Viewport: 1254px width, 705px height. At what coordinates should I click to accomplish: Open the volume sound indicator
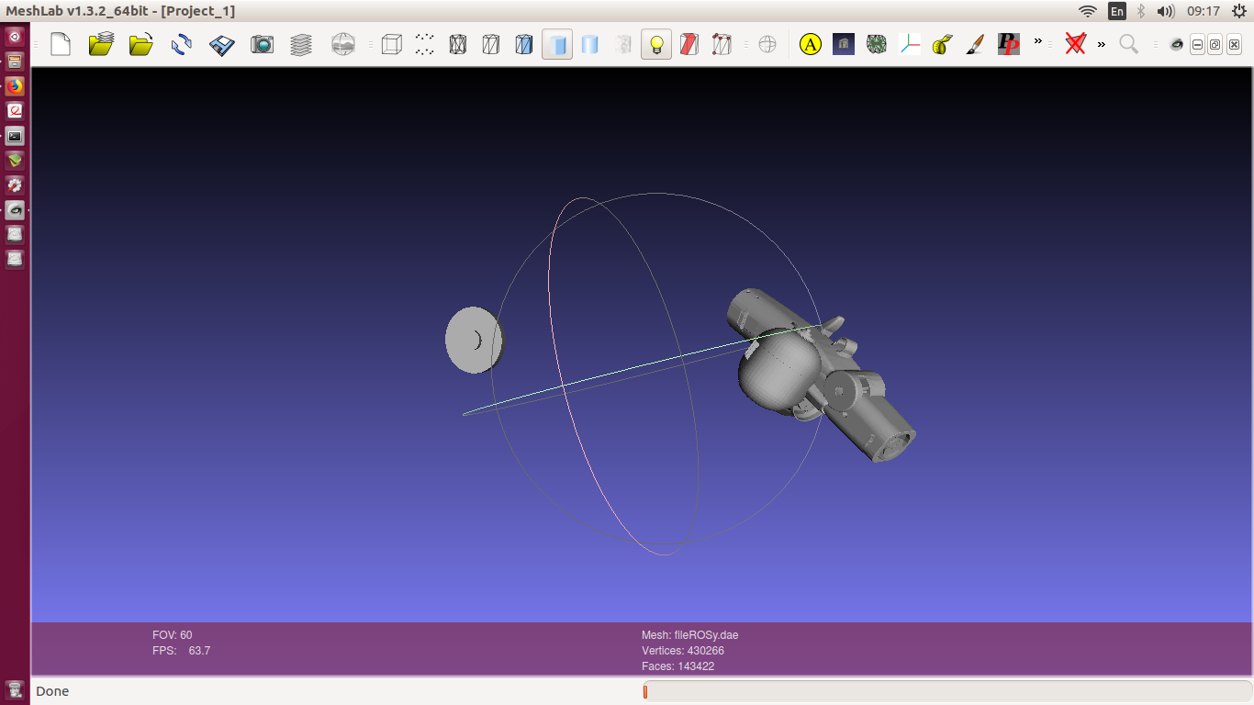[1166, 11]
